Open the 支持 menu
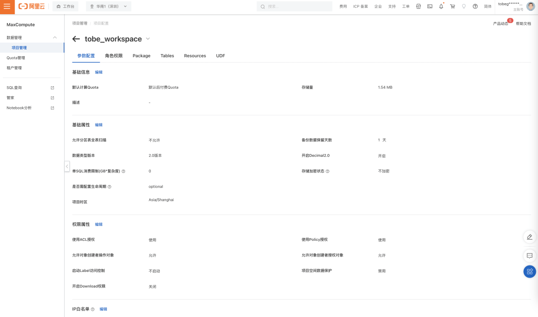Screen dimensions: 538x317 pyautogui.click(x=392, y=6)
